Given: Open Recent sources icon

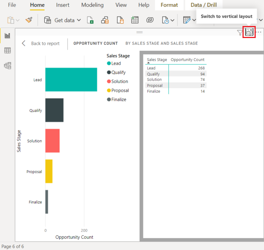Looking at the screenshot, I should pyautogui.click(x=165, y=20).
